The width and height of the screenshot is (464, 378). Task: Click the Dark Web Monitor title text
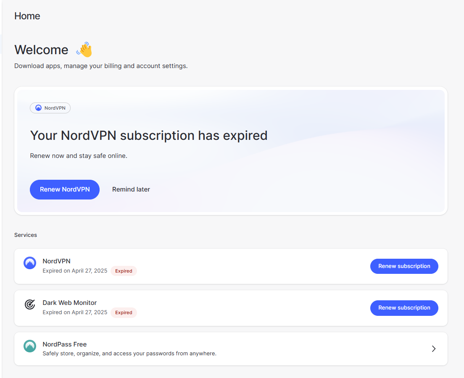coord(69,302)
